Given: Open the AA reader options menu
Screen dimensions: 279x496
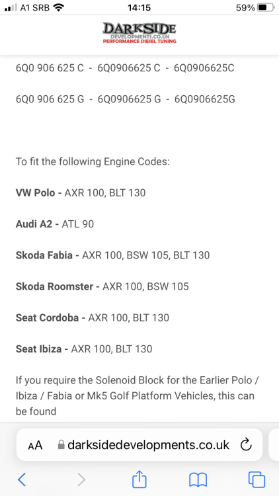Looking at the screenshot, I should [x=35, y=445].
